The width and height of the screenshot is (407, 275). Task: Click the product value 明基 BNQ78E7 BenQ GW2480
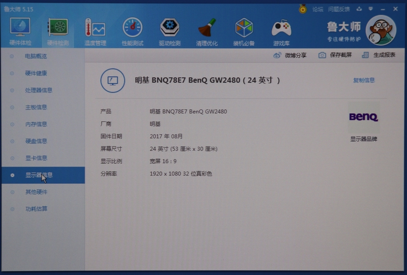pyautogui.click(x=188, y=112)
